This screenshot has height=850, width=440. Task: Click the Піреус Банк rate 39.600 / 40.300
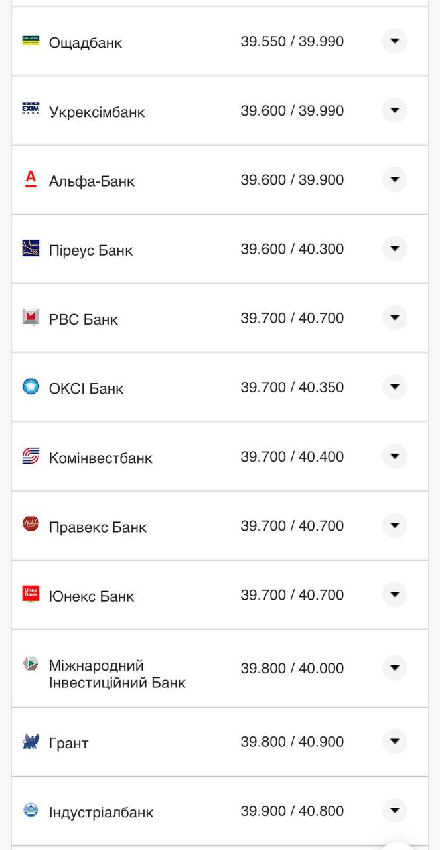point(292,249)
